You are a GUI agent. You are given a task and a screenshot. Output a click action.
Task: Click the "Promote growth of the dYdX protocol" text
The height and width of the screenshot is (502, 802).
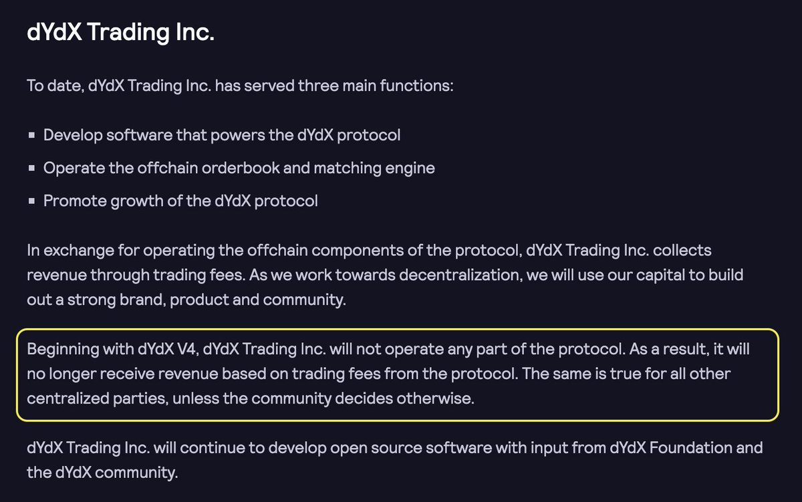pos(180,201)
